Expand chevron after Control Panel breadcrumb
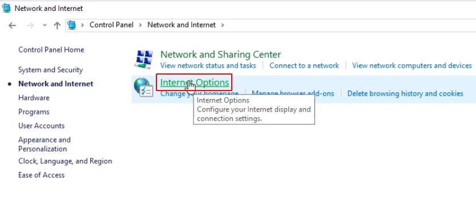This screenshot has width=476, height=205. [140, 25]
